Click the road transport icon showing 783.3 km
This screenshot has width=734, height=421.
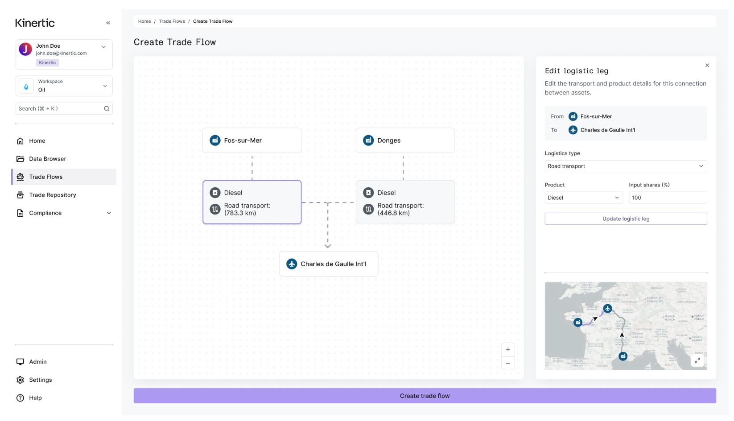(x=215, y=209)
